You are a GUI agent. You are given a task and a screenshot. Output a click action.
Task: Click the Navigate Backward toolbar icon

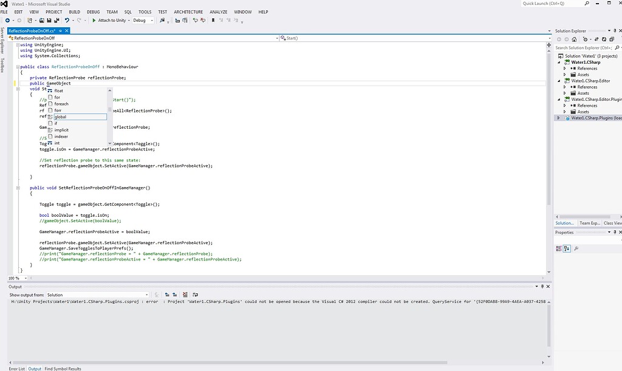pyautogui.click(x=8, y=20)
